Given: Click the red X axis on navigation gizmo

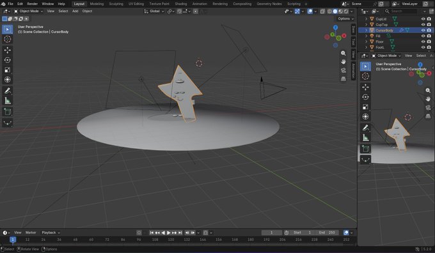Looking at the screenshot, I should click(344, 36).
